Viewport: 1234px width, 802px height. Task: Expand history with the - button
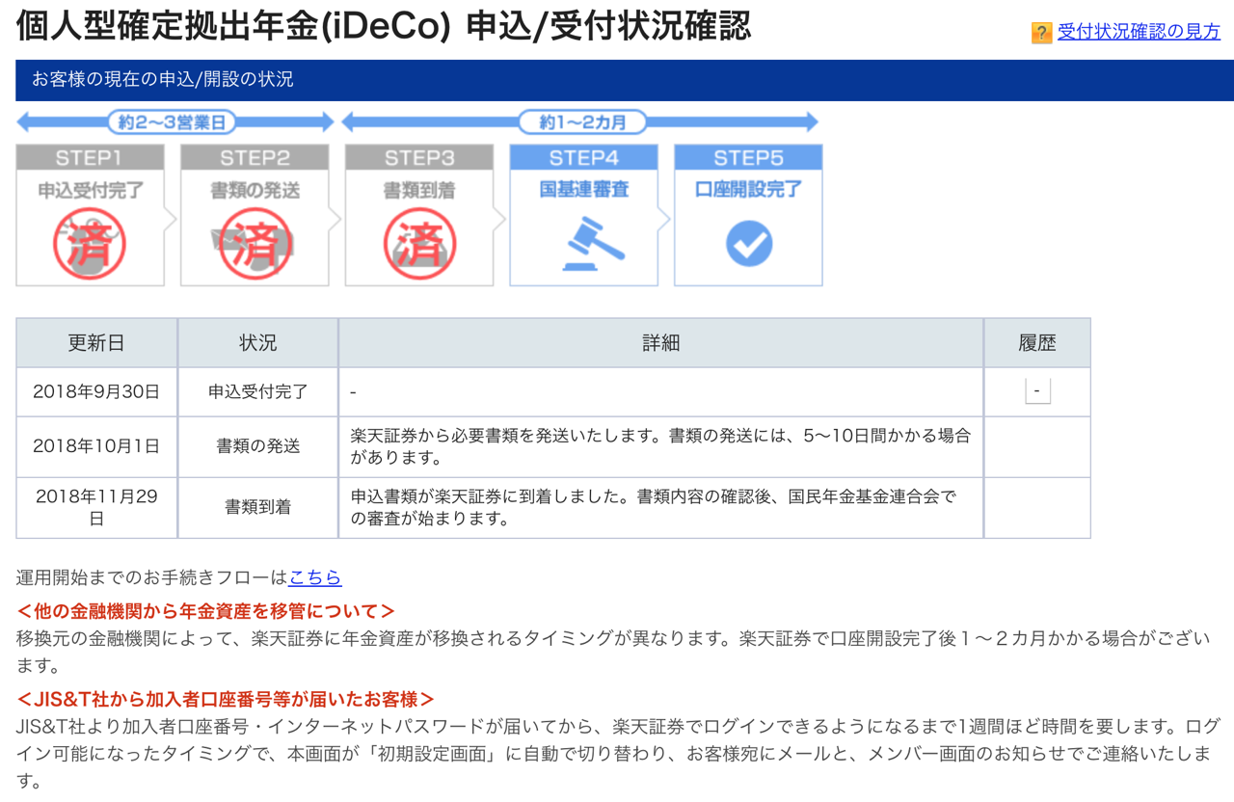[1037, 390]
